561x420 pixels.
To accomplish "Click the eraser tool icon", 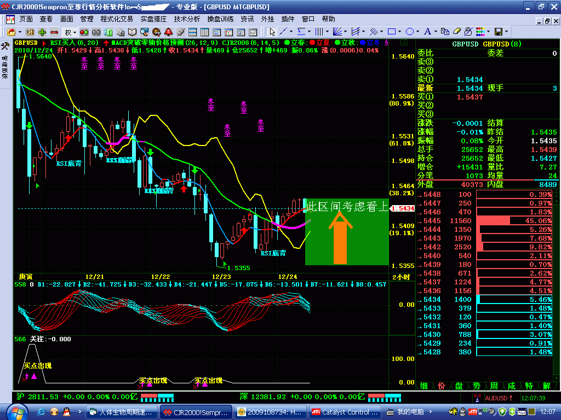I will pyautogui.click(x=457, y=32).
